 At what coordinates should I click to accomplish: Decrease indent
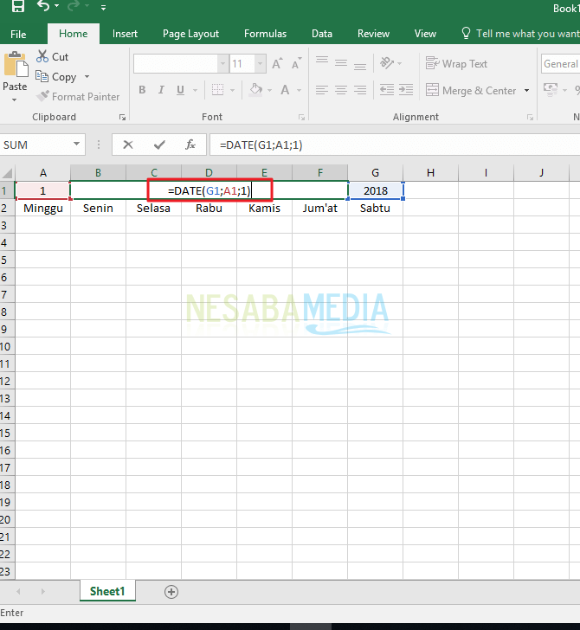tap(387, 90)
